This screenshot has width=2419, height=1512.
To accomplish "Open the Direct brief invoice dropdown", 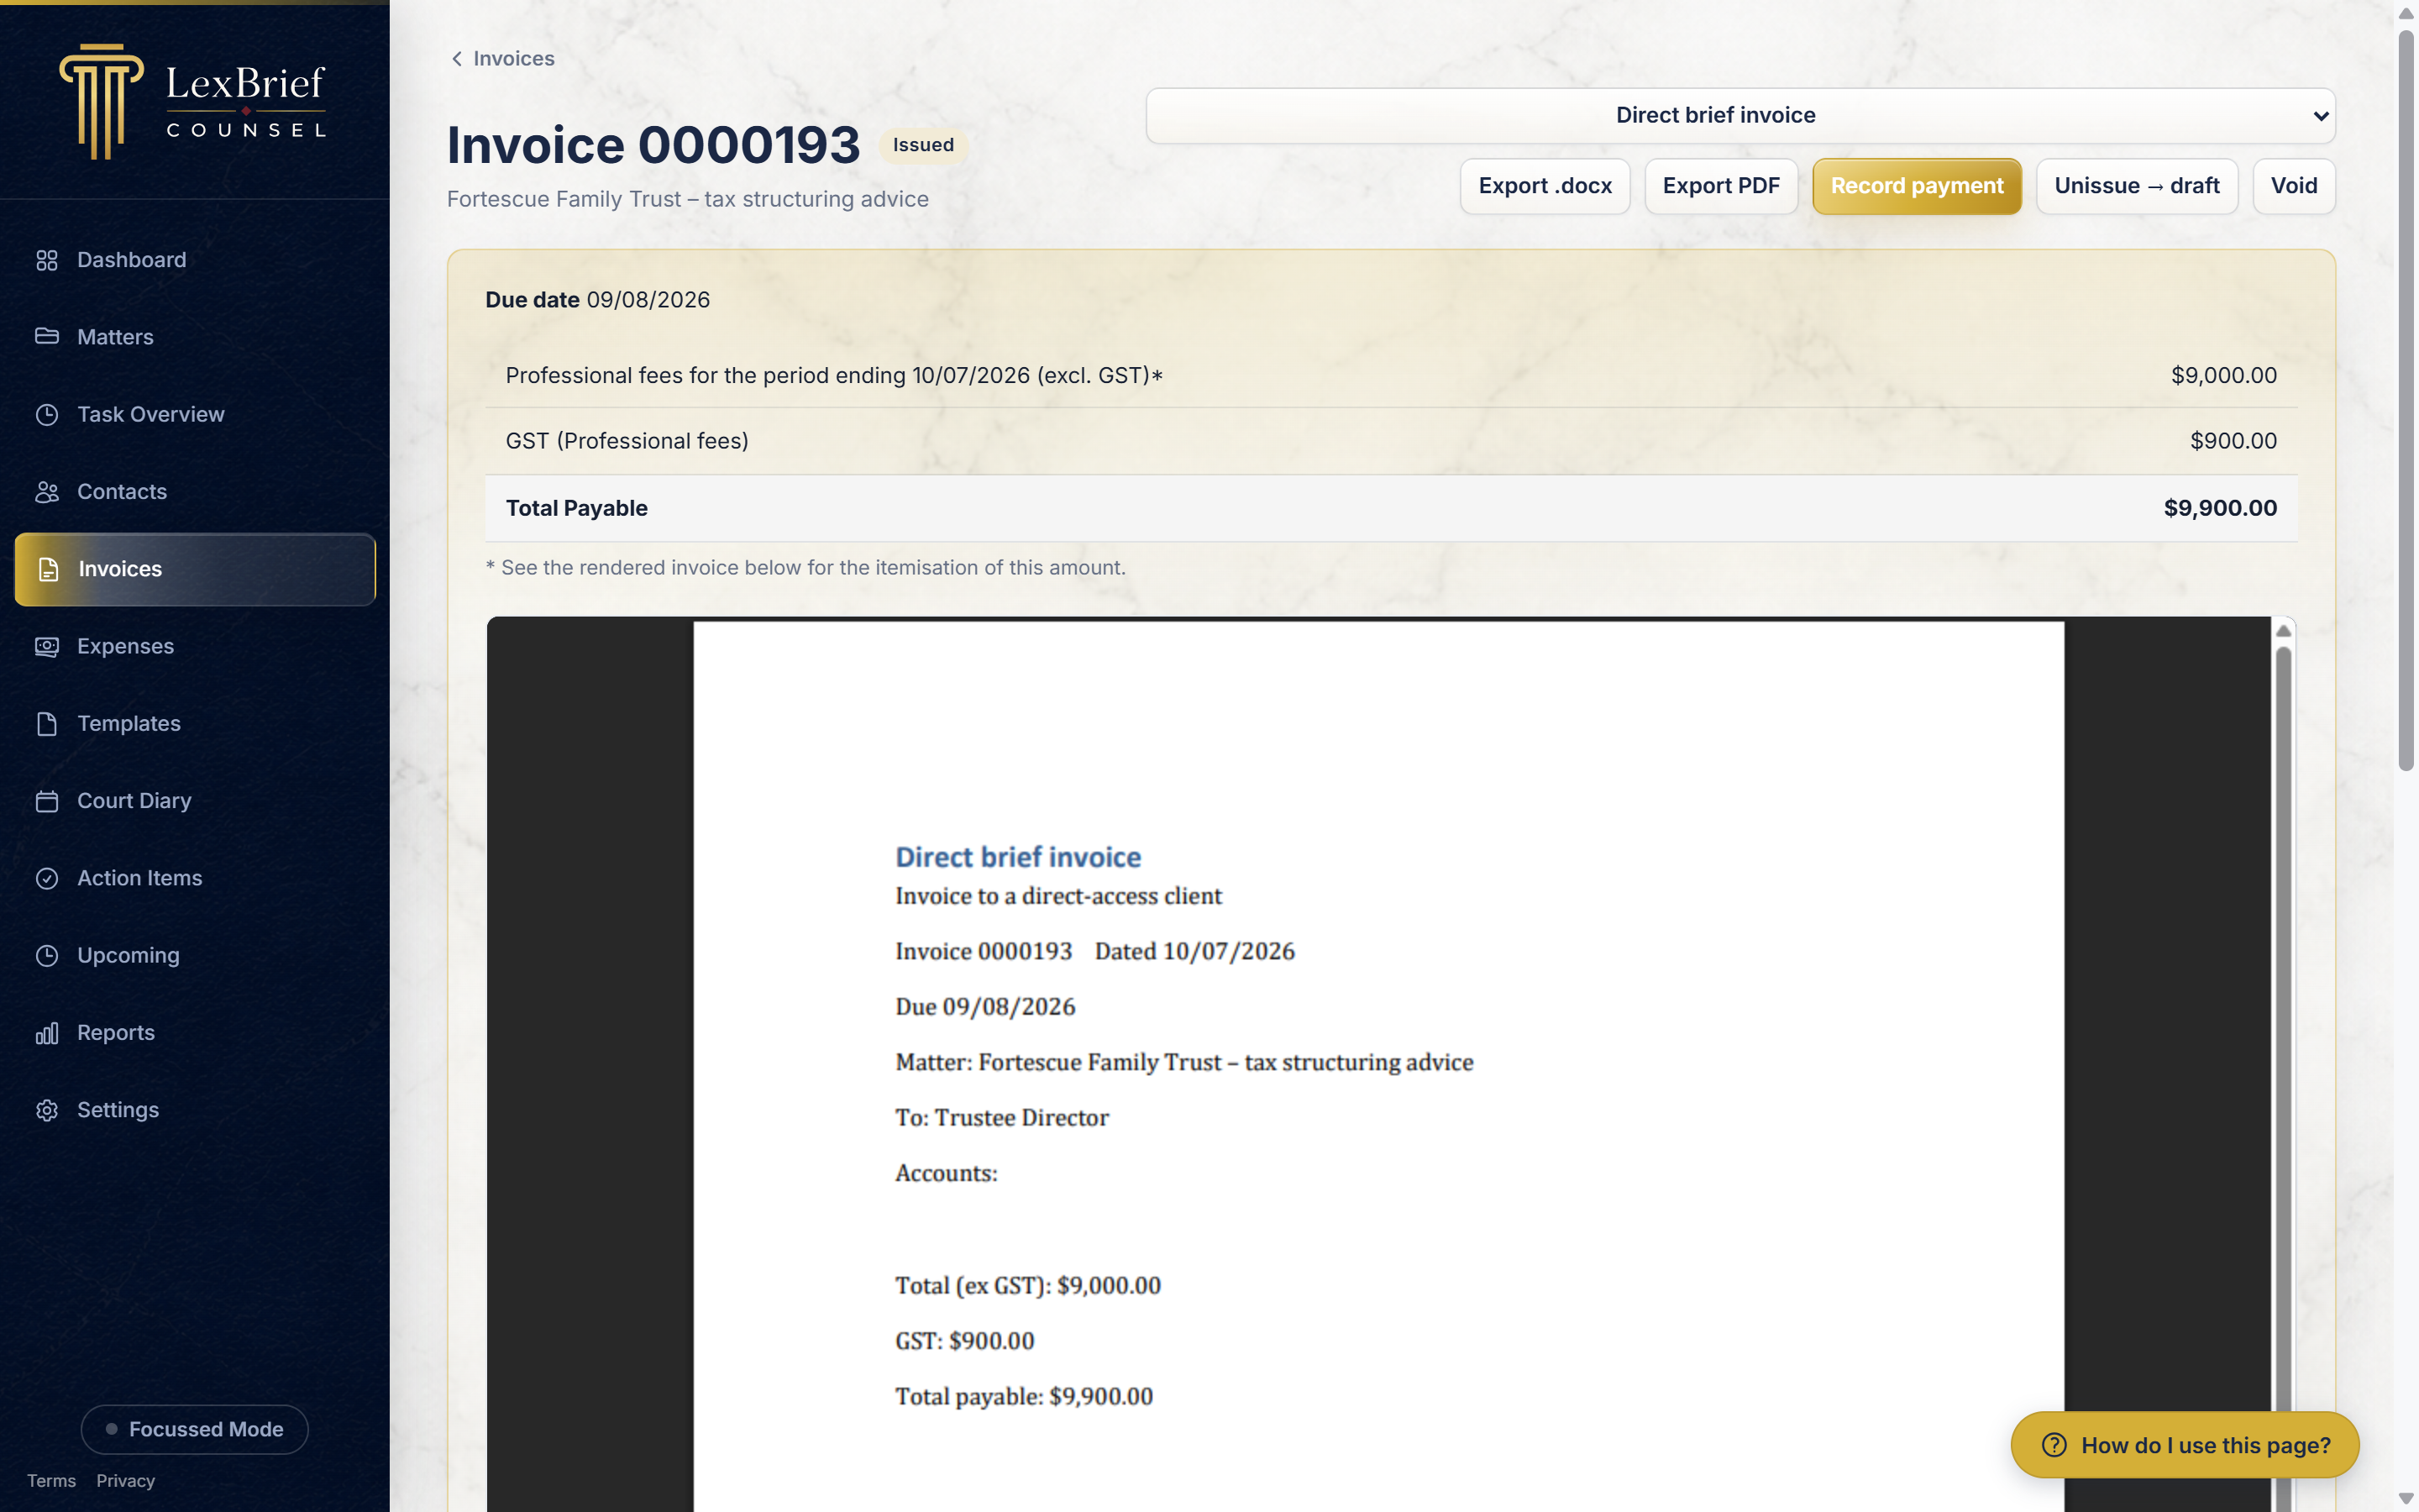I will [1739, 115].
